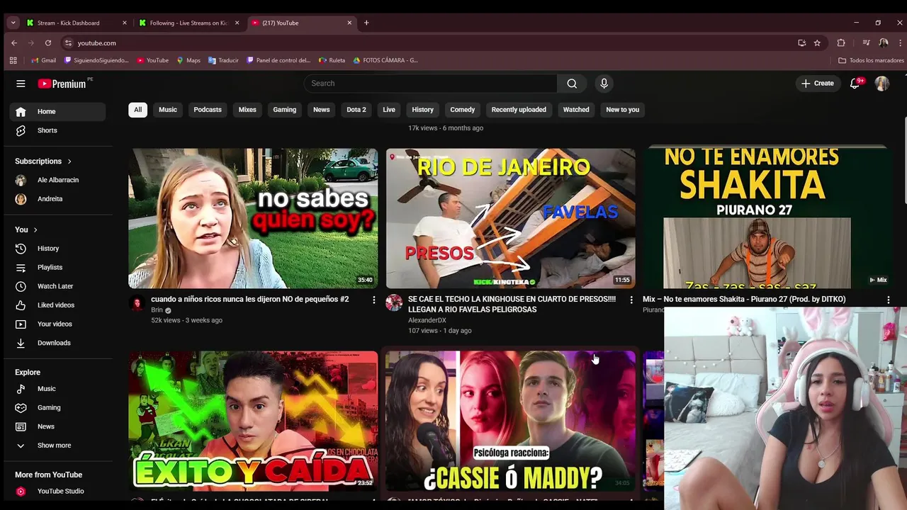This screenshot has height=510, width=907.
Task: Select the Live filter chip
Action: click(x=389, y=110)
